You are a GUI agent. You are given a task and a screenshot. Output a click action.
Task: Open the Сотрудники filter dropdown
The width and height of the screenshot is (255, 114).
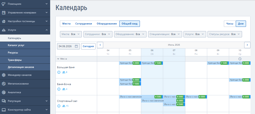[x=98, y=34]
